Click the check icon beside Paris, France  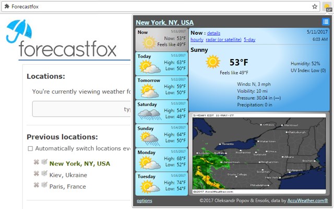(44, 184)
